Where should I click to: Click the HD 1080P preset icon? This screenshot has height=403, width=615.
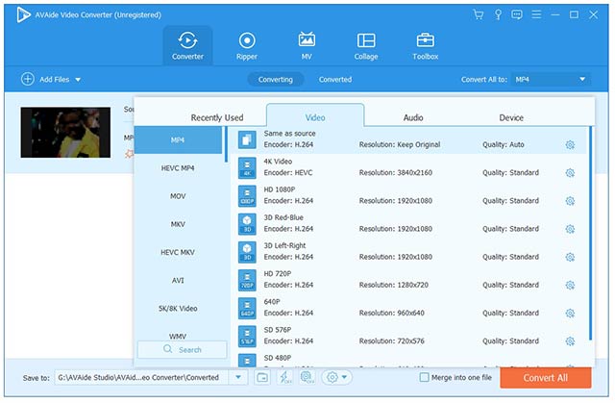click(x=247, y=196)
